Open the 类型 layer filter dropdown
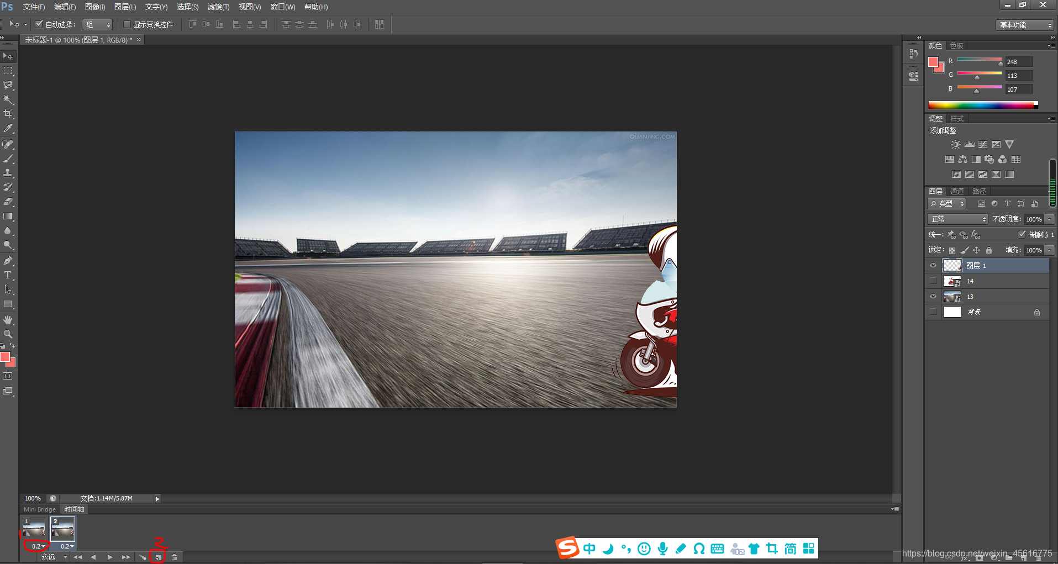The width and height of the screenshot is (1058, 564). pos(946,204)
